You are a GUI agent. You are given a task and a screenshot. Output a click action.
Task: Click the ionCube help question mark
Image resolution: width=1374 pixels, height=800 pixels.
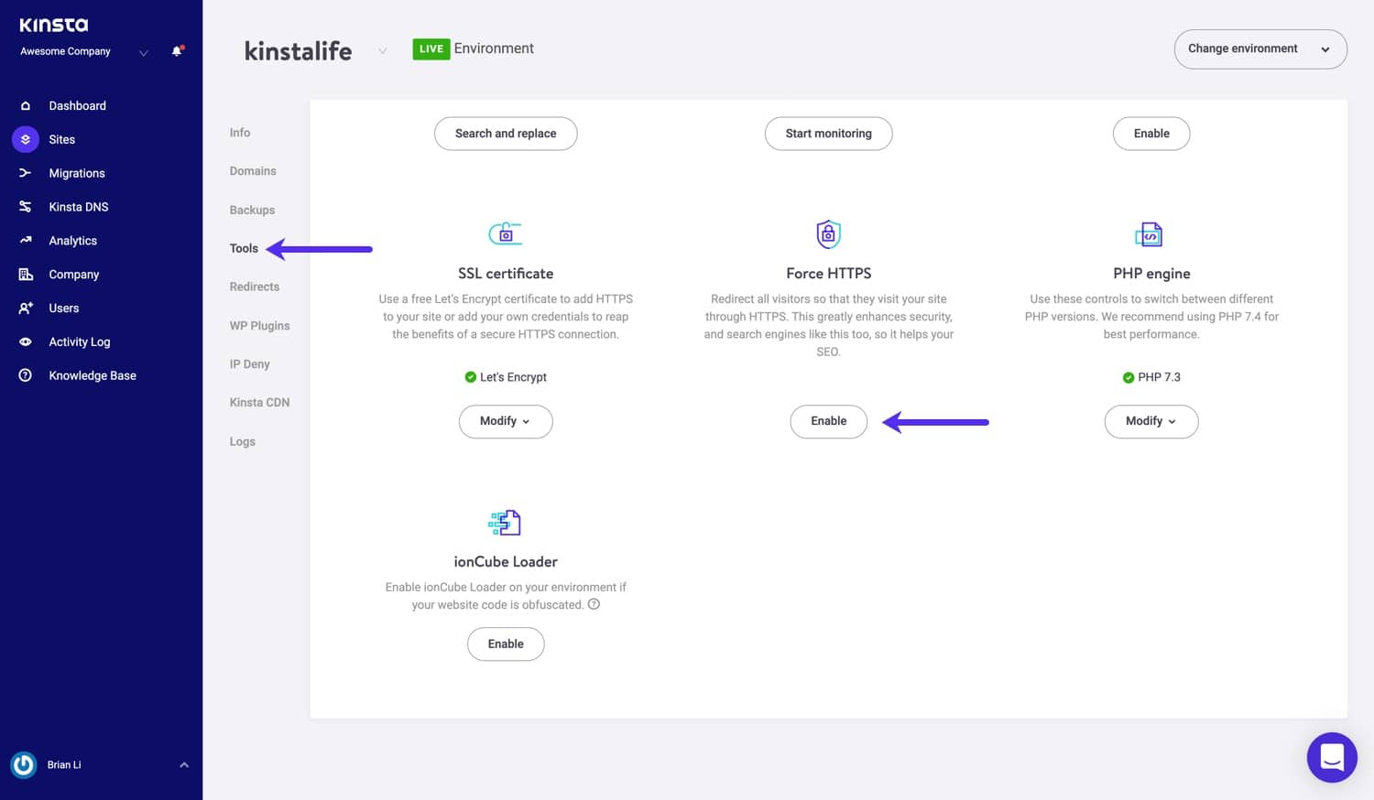[594, 604]
